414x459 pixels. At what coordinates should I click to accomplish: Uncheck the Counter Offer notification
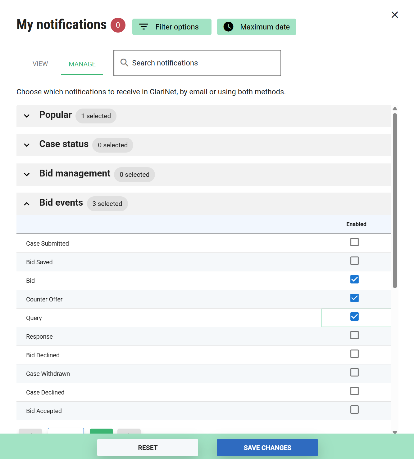click(354, 298)
